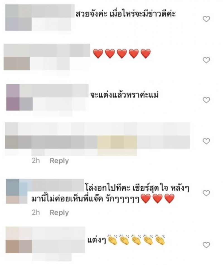223x265 pixels.
Task: Tap heart beside 'จะแต่งแล้วหราค่ะแม่' comment
Action: pos(206,100)
